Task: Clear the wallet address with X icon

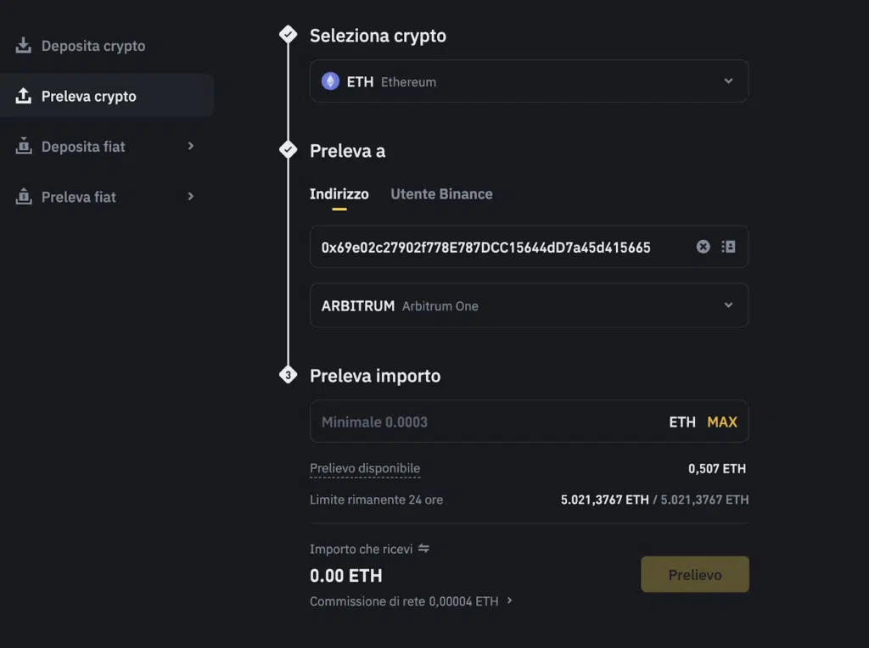Action: tap(703, 247)
